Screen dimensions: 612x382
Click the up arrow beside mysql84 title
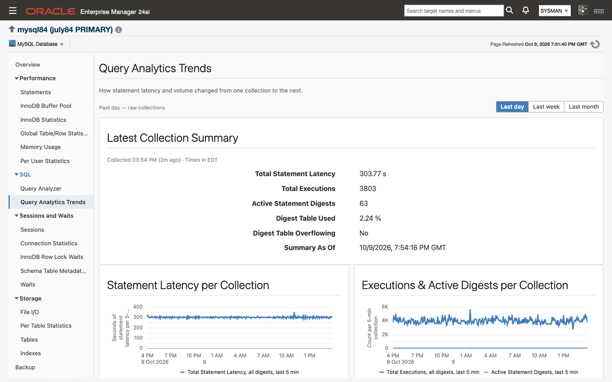(12, 29)
